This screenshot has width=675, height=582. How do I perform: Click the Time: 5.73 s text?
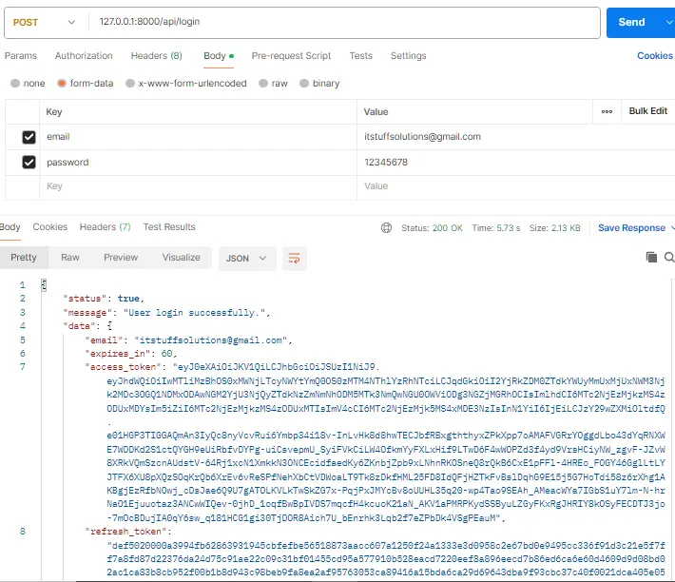(496, 227)
